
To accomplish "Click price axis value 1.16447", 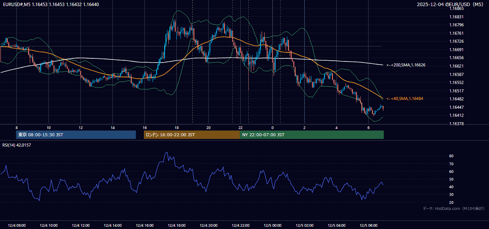I will [457, 107].
